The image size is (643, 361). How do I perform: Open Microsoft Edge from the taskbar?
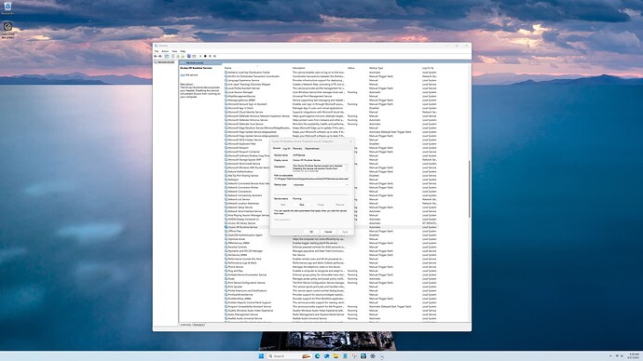318,356
